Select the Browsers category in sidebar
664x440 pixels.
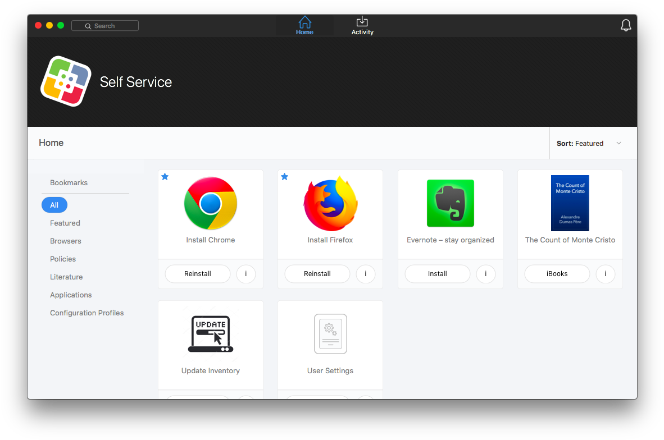[66, 241]
